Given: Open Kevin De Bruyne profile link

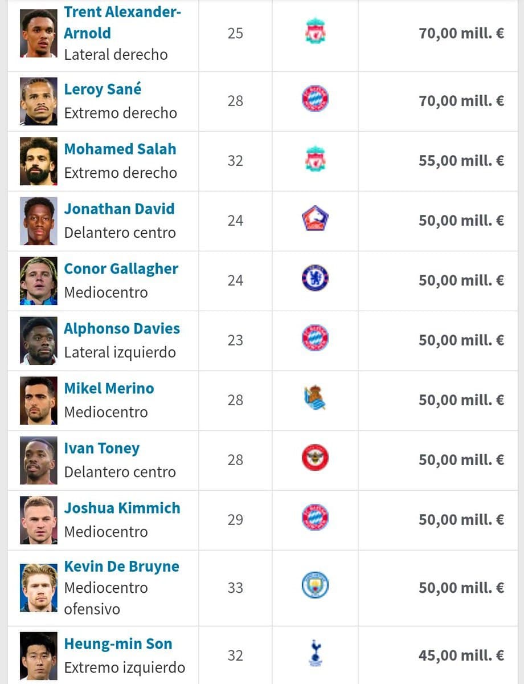Looking at the screenshot, I should (x=121, y=567).
